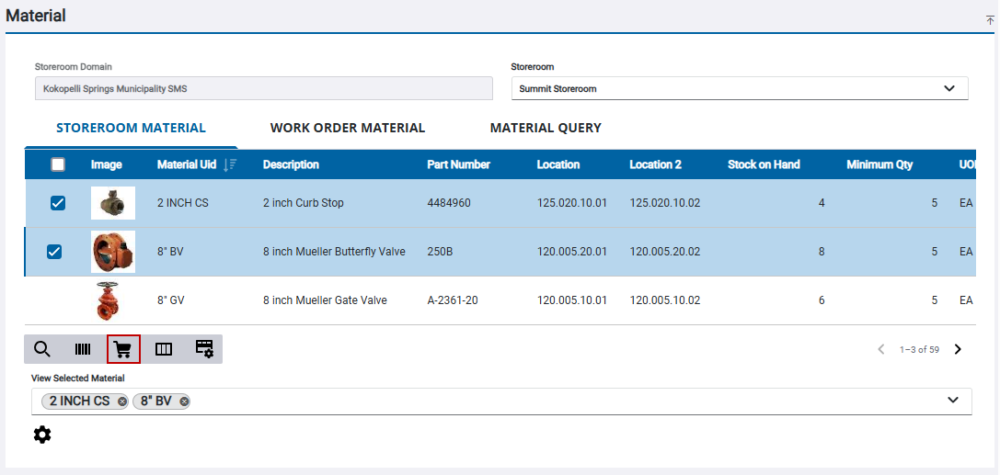The image size is (1000, 475).
Task: Open the grid settings icon
Action: point(204,349)
